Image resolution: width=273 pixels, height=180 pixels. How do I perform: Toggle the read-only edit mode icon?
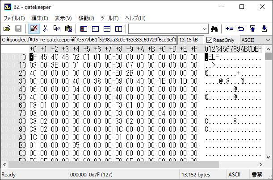(x=34, y=29)
